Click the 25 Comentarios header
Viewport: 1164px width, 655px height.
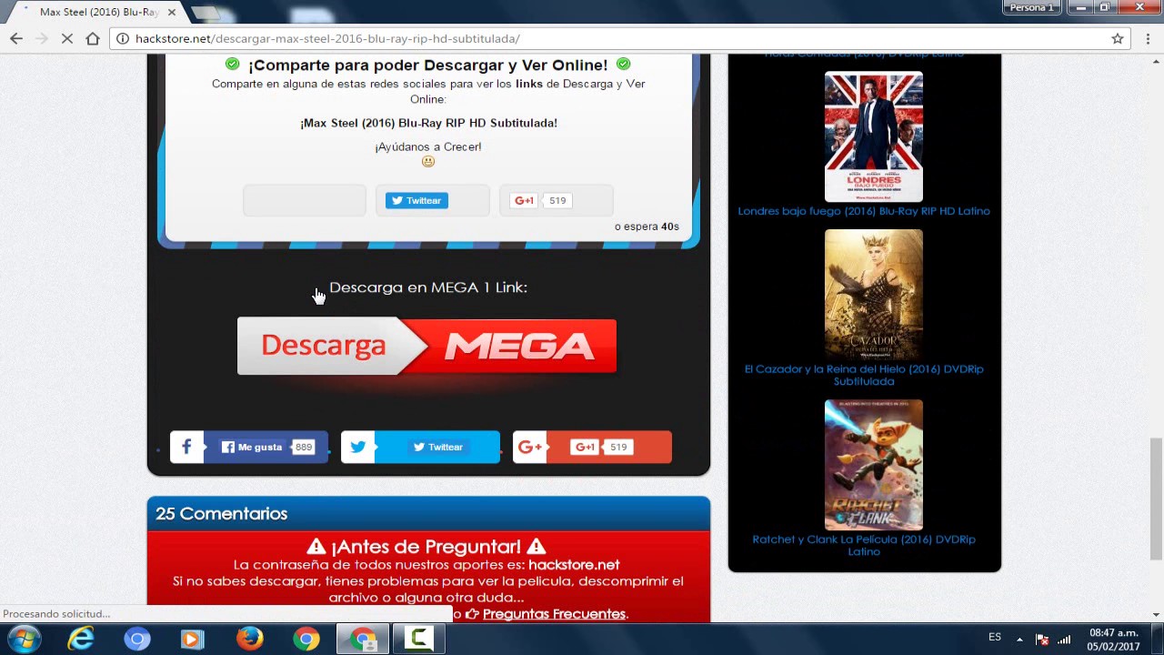pos(221,513)
